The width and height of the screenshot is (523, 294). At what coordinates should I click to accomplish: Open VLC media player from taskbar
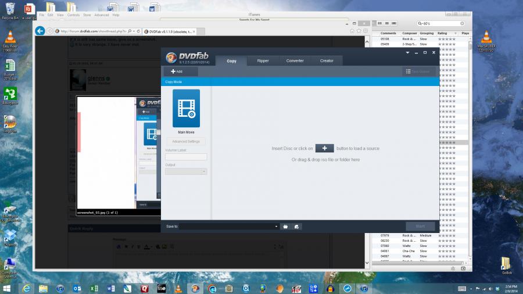point(178,288)
